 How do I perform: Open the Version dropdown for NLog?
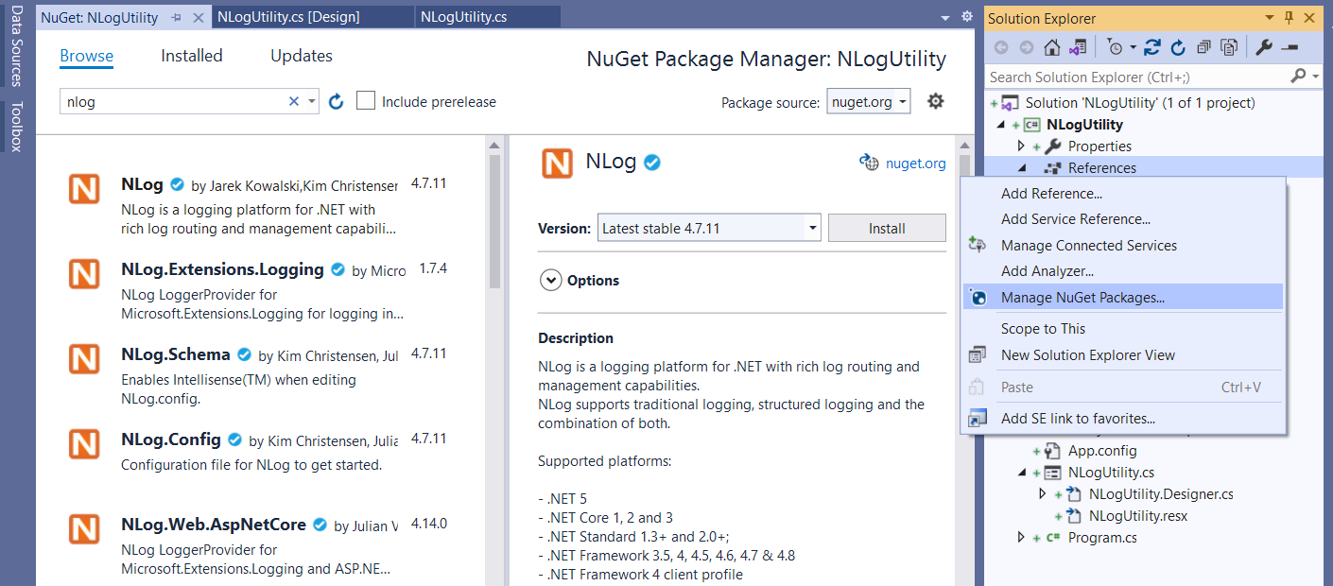pos(812,228)
